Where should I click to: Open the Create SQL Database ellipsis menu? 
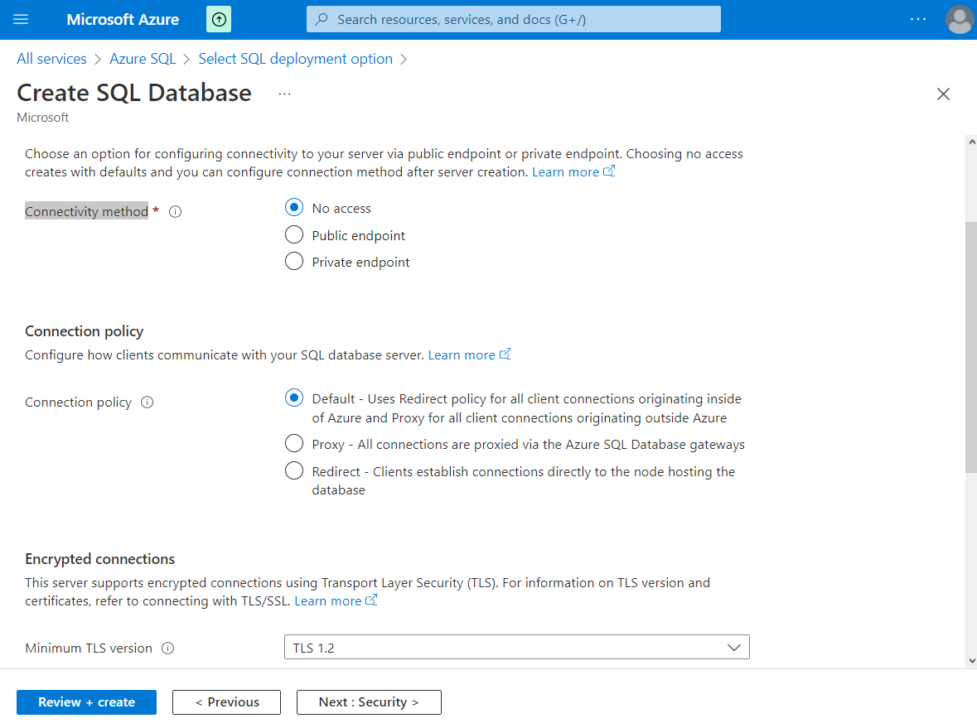tap(285, 94)
